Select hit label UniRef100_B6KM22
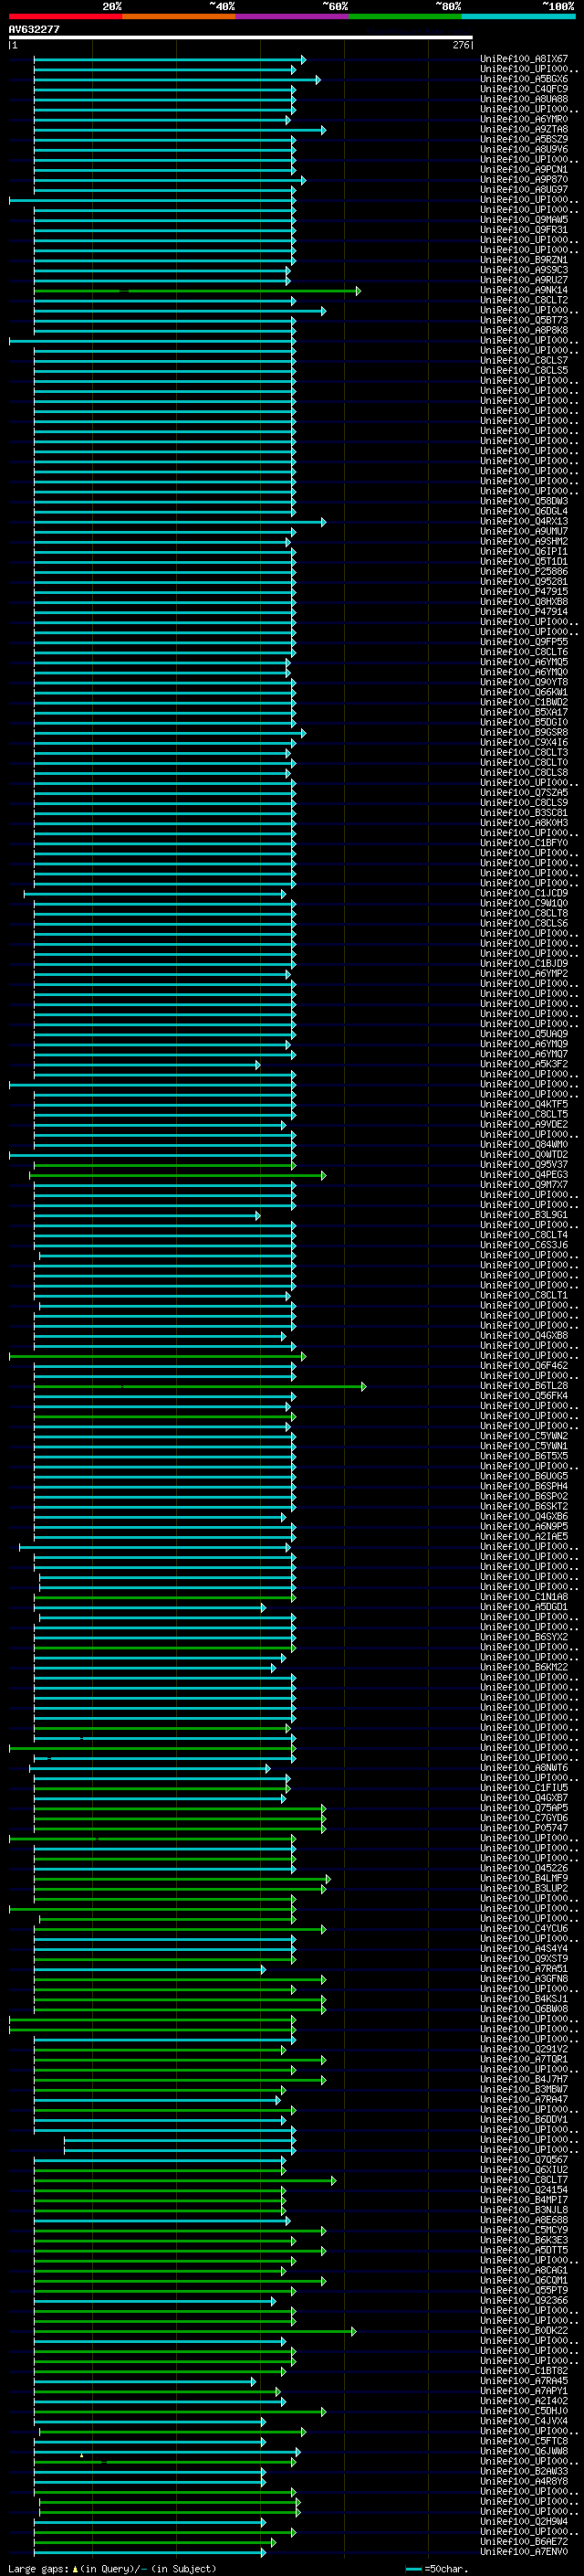 (524, 1667)
